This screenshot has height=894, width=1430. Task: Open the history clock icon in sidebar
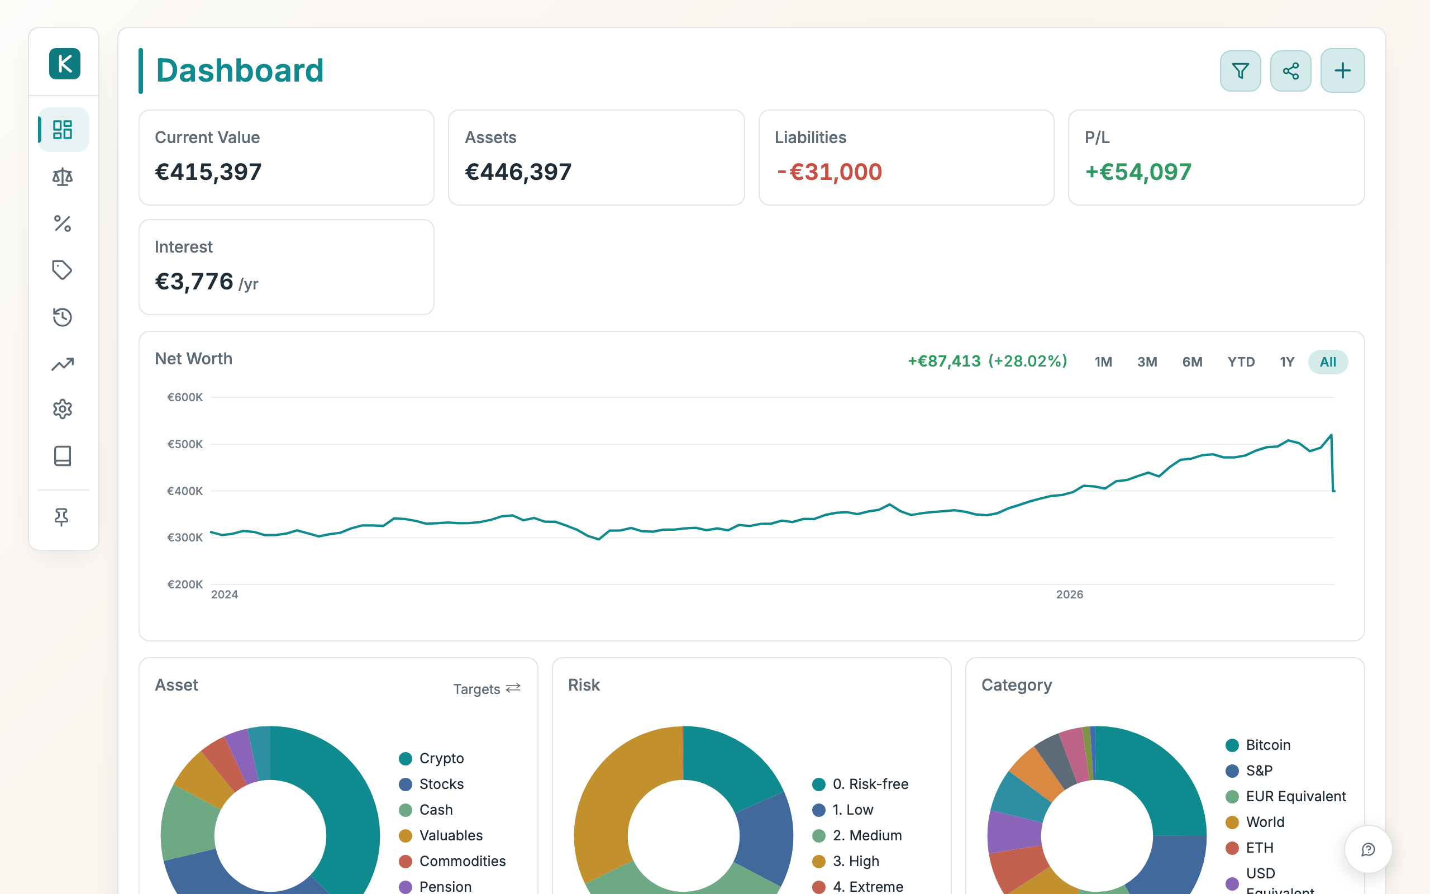click(63, 317)
